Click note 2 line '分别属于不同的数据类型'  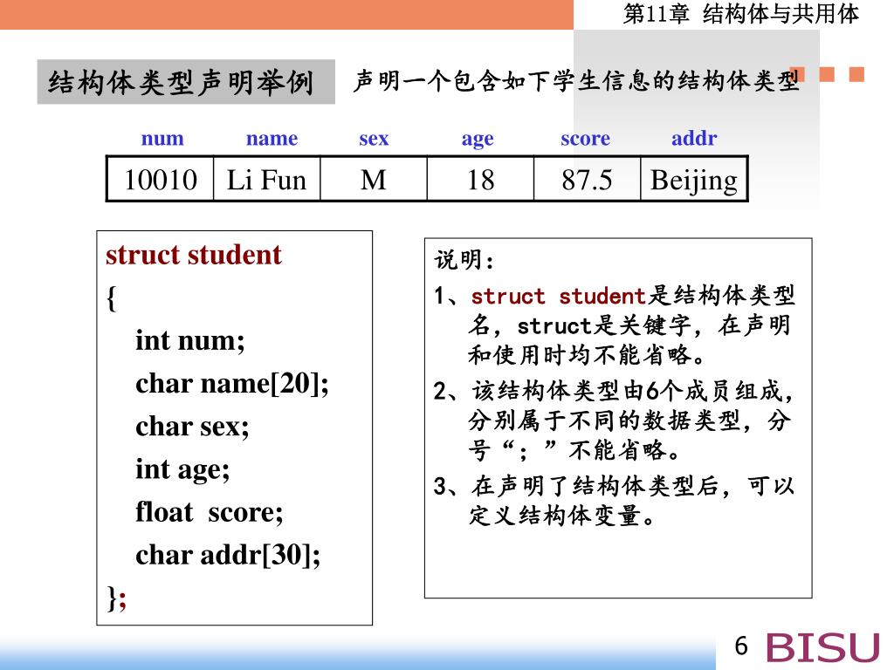[x=605, y=421]
